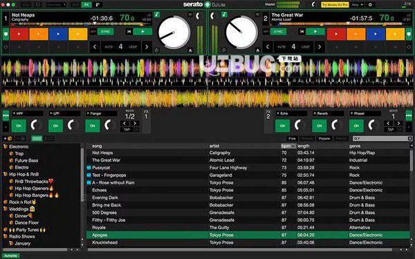The height and width of the screenshot is (259, 415).
Task: Open the Help dropdown menu
Action: point(358,5)
